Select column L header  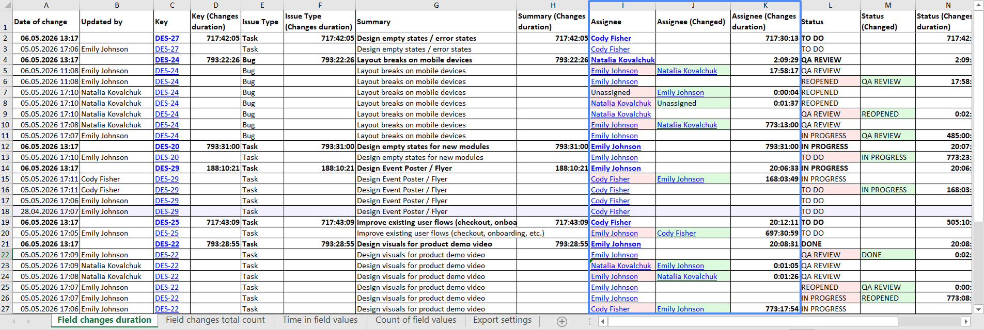[x=830, y=5]
